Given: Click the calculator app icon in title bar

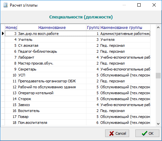Looking at the screenshot, I should (6, 5).
